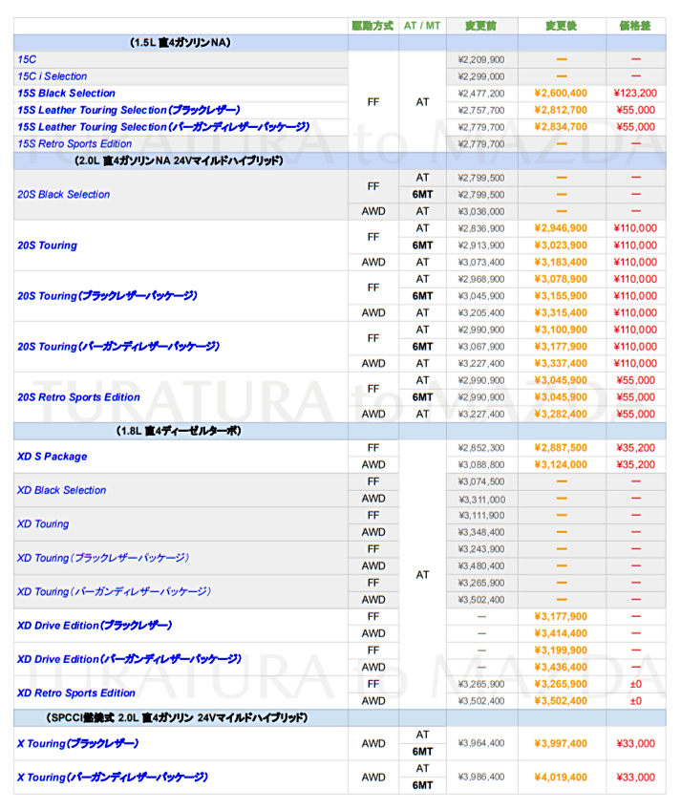Select the 2.0L 24Vマイルドハイブリッド section header

tap(179, 160)
